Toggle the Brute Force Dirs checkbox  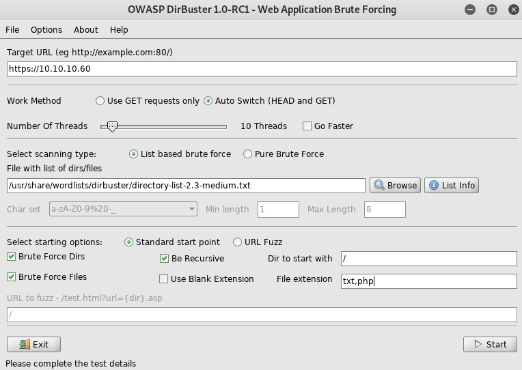[x=12, y=256]
